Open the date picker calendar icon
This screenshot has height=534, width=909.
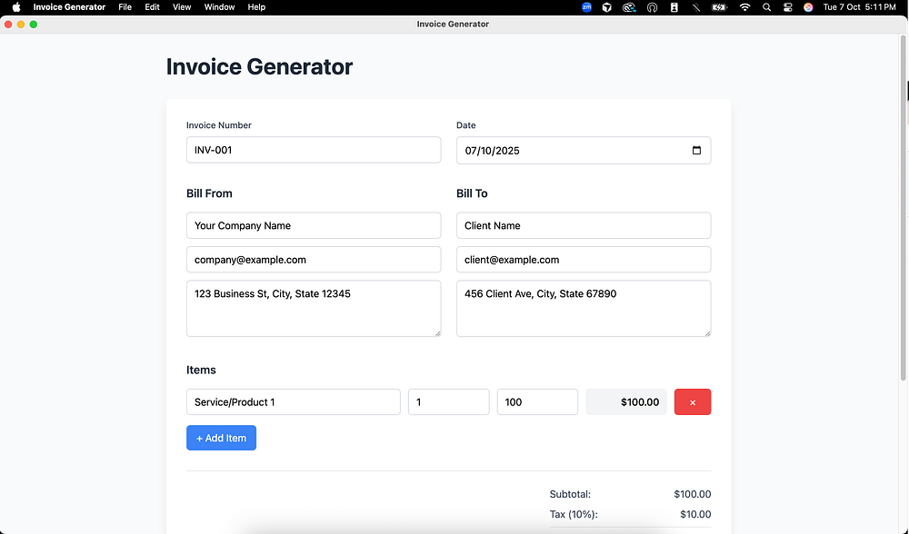click(x=696, y=151)
